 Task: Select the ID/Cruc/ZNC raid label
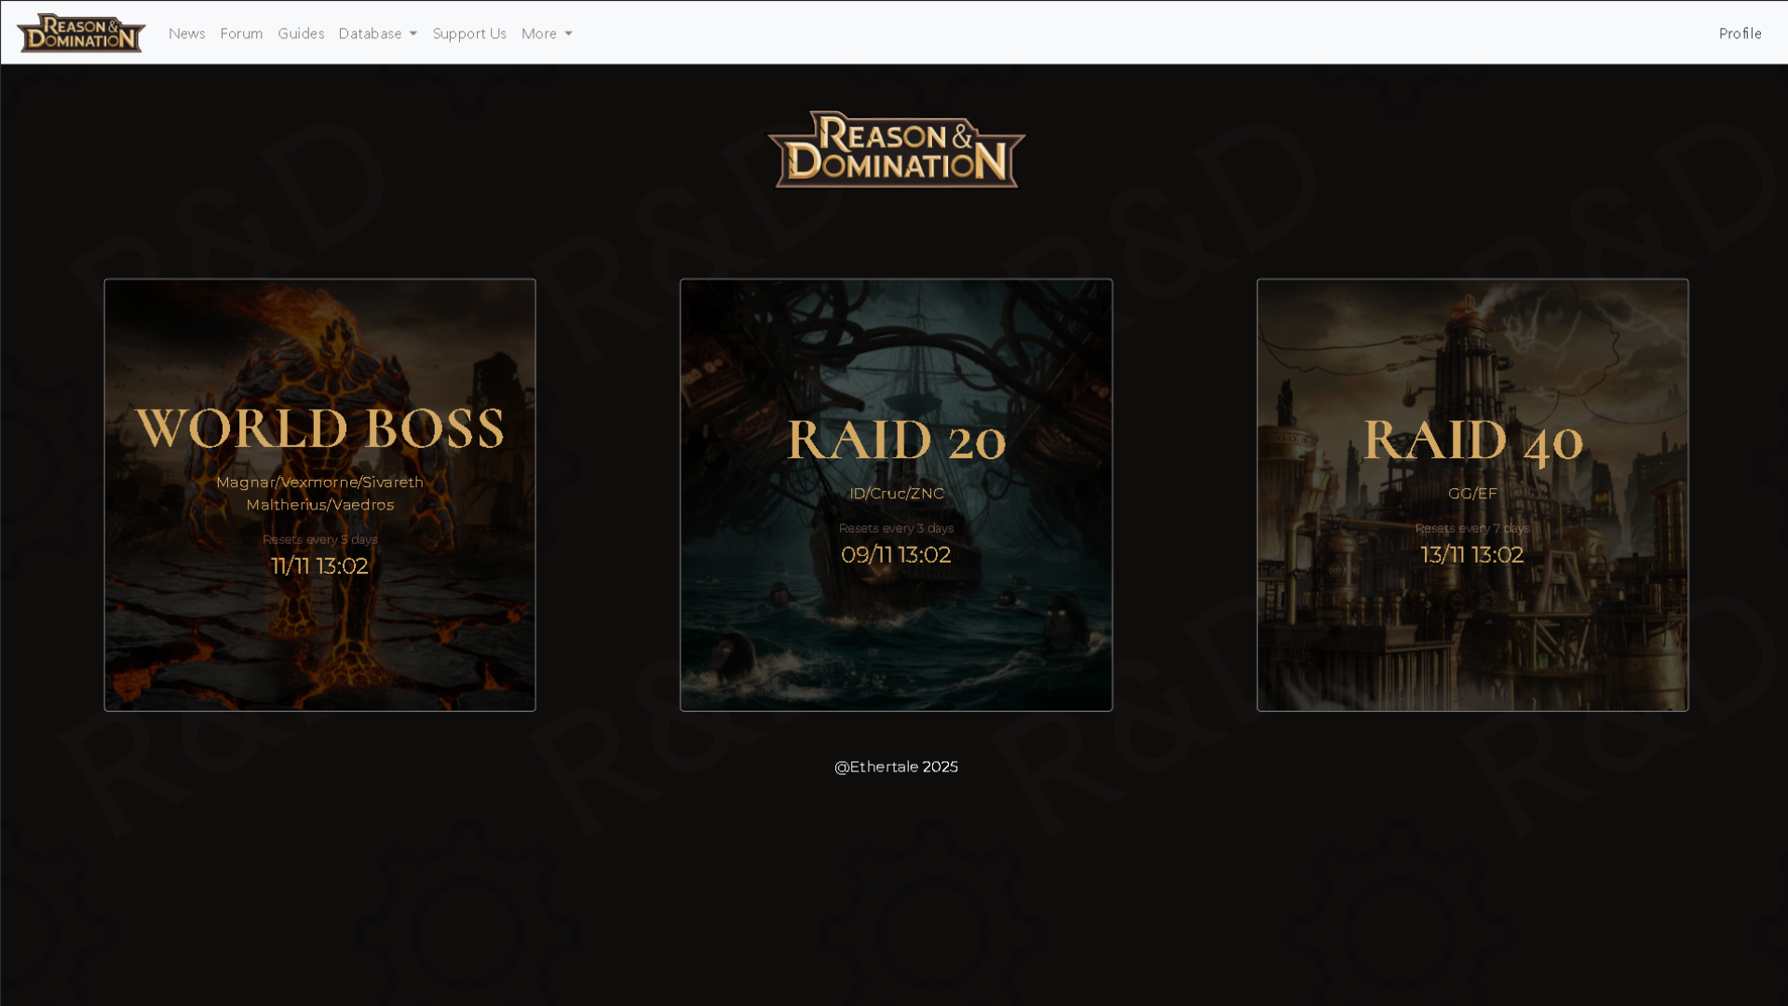896,493
